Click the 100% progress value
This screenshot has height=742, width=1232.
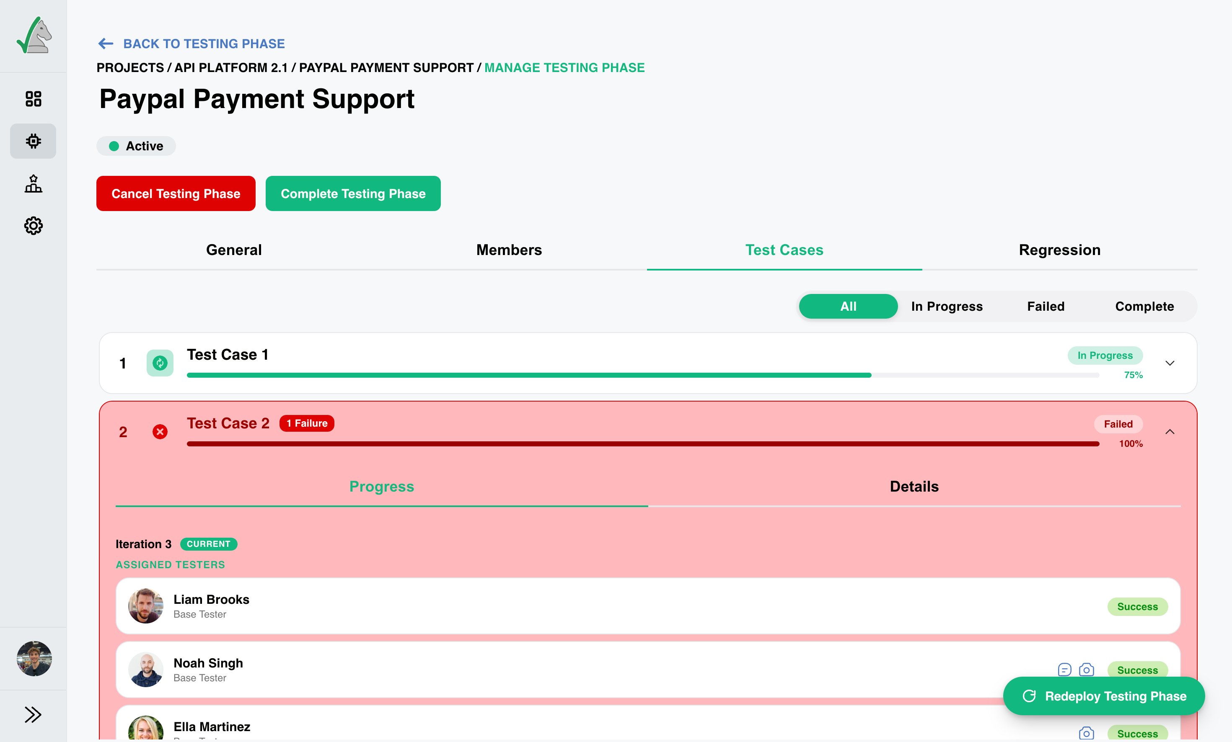tap(1131, 444)
